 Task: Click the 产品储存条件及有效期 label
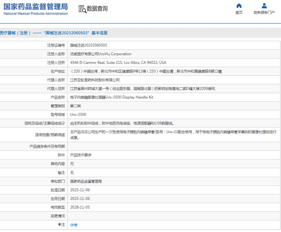[47, 146]
